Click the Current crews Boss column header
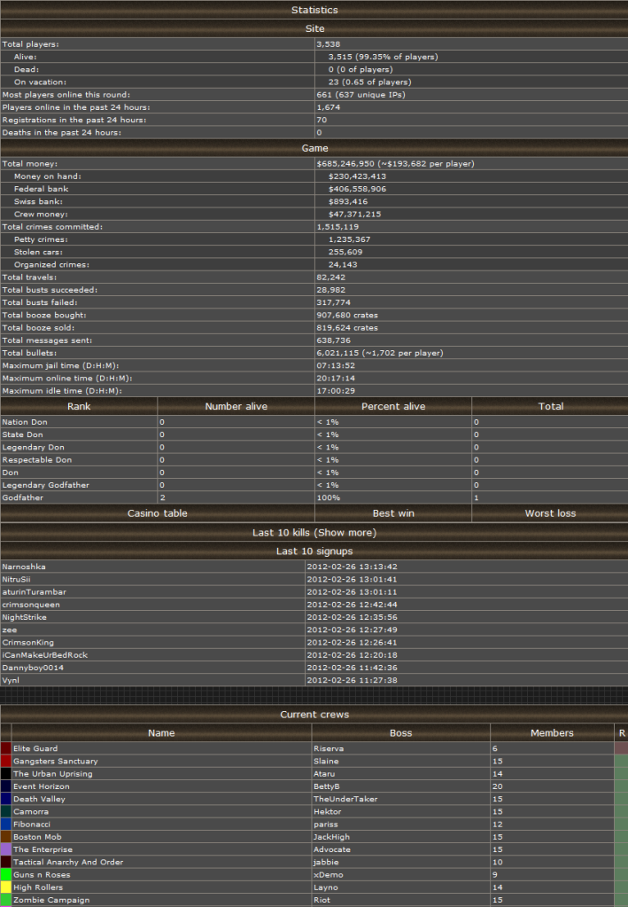628x907 pixels. (x=401, y=733)
